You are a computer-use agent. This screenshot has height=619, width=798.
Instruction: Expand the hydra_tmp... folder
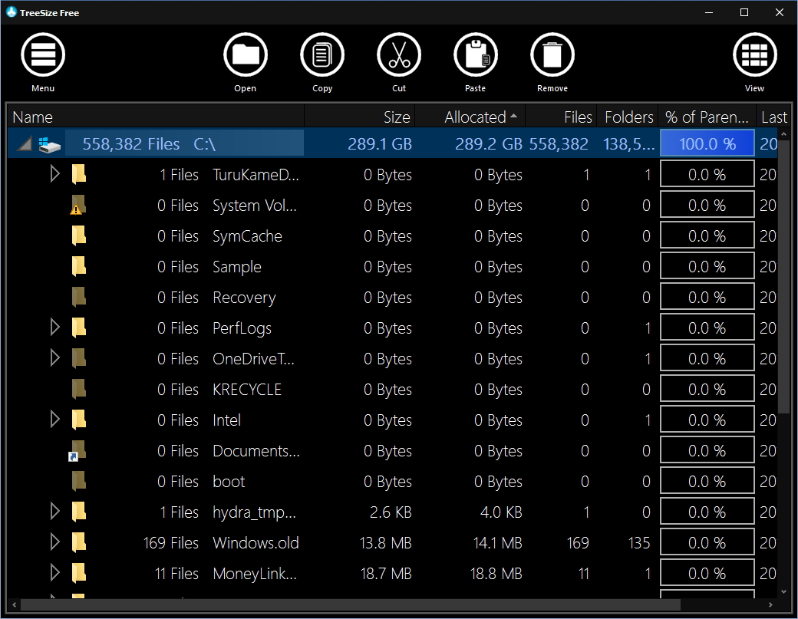(55, 512)
